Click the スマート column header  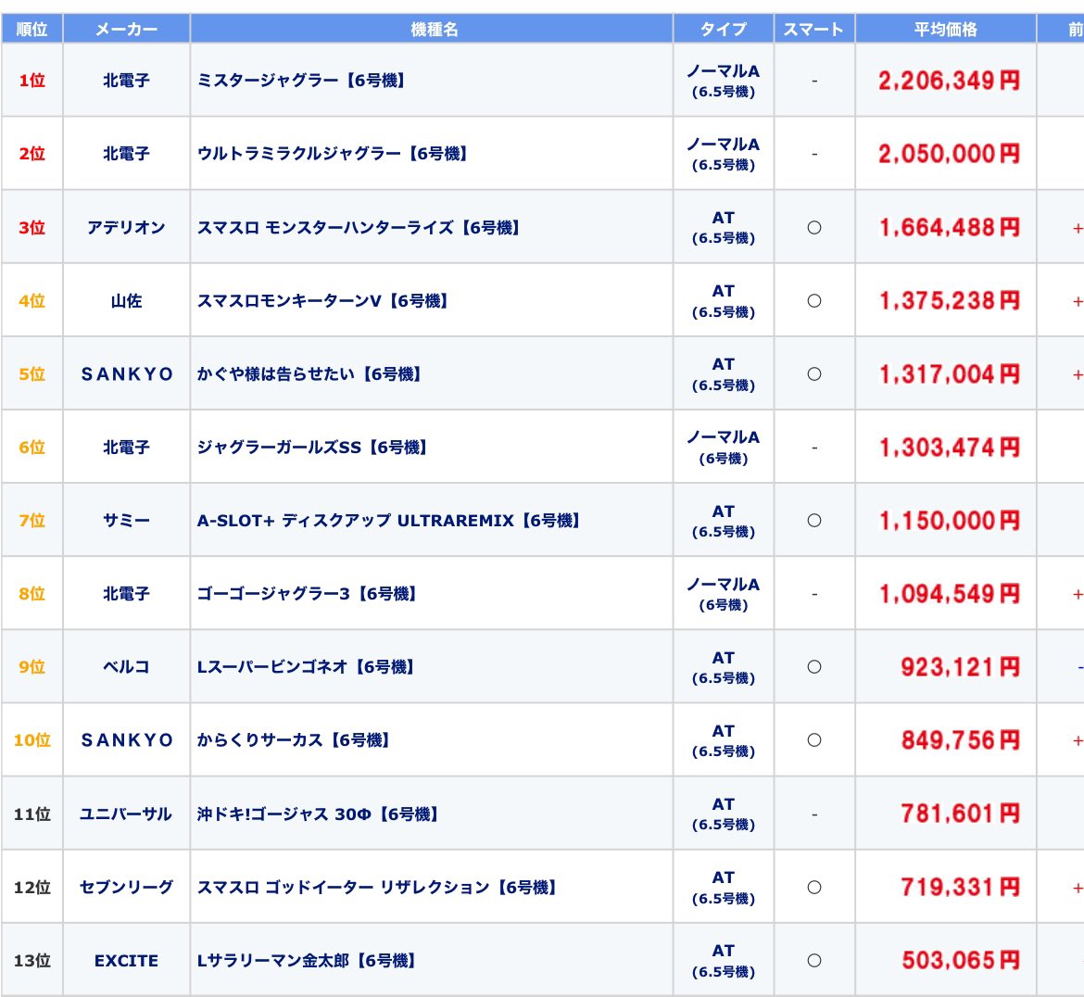tap(814, 29)
